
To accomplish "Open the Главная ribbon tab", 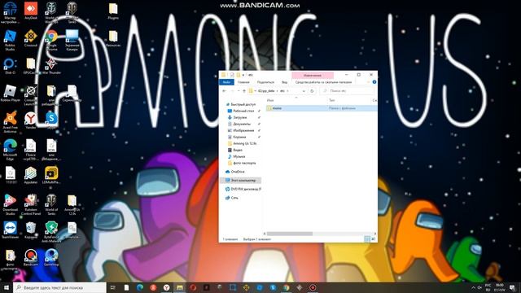I will pos(243,81).
